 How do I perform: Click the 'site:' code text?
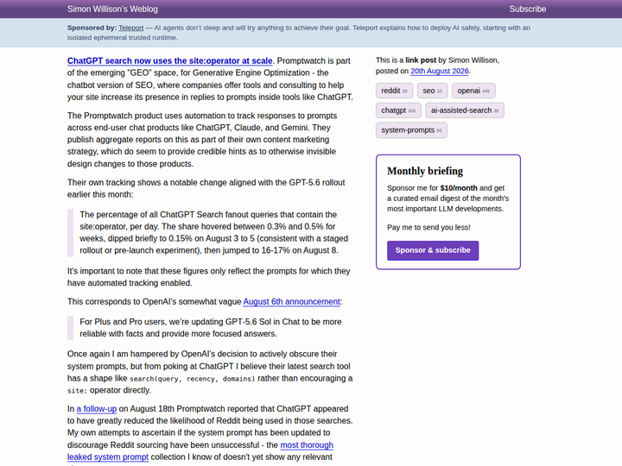point(78,391)
